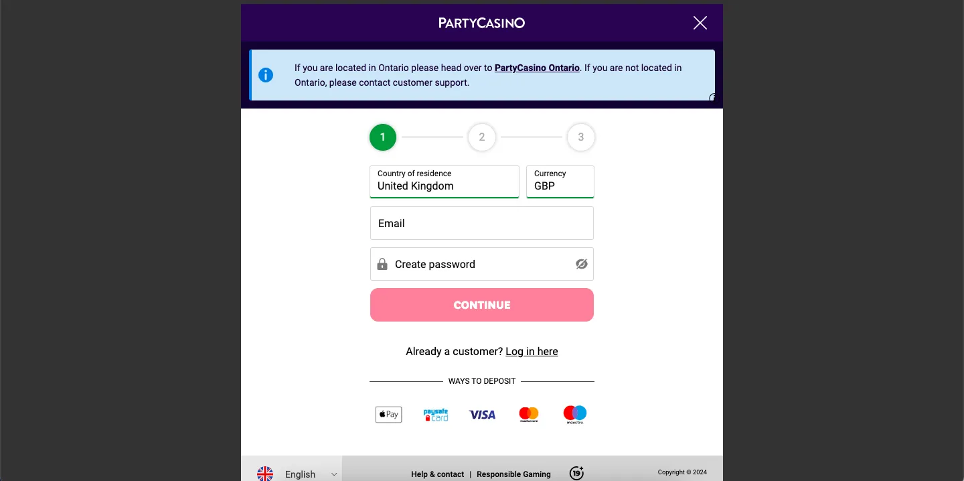
Task: Click the UK flag icon
Action: coord(265,474)
